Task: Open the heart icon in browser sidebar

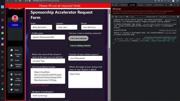Action: click(x=3, y=65)
